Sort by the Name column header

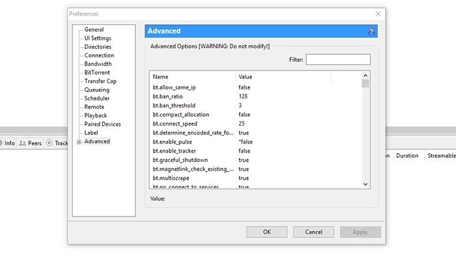click(193, 77)
